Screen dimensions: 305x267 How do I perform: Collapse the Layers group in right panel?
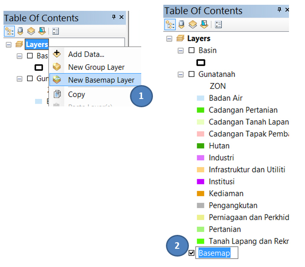(x=169, y=39)
